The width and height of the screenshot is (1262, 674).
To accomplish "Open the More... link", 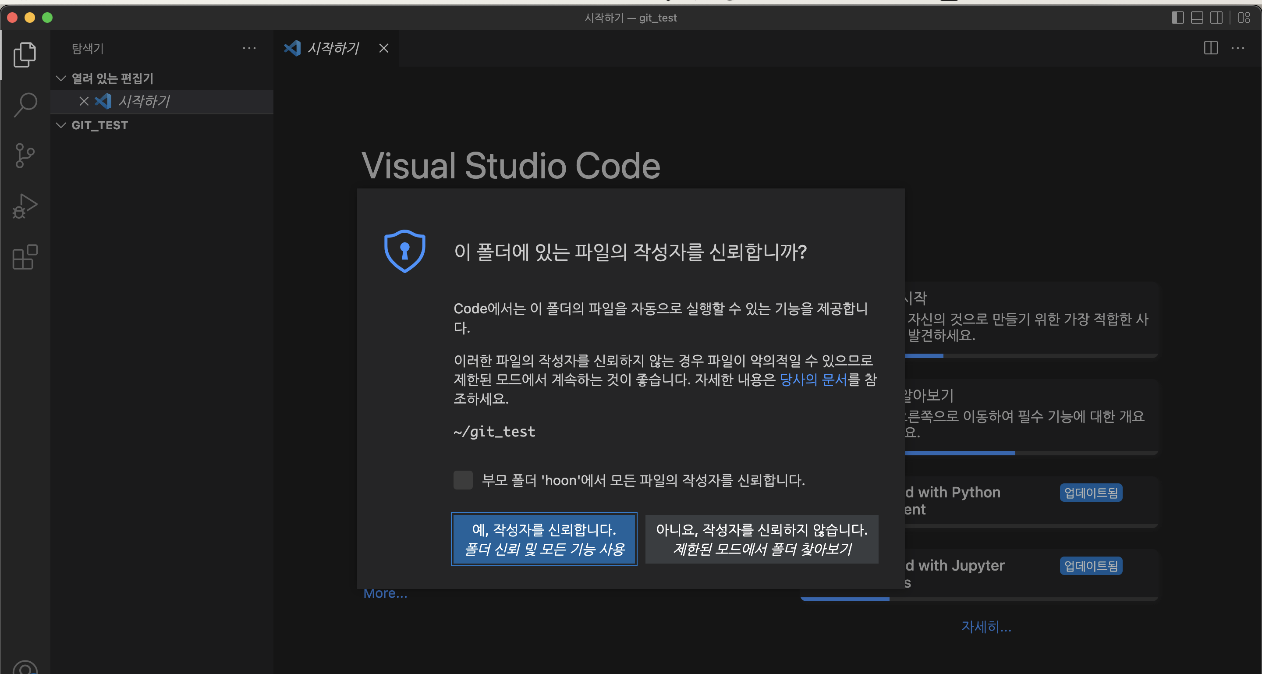I will tap(385, 593).
